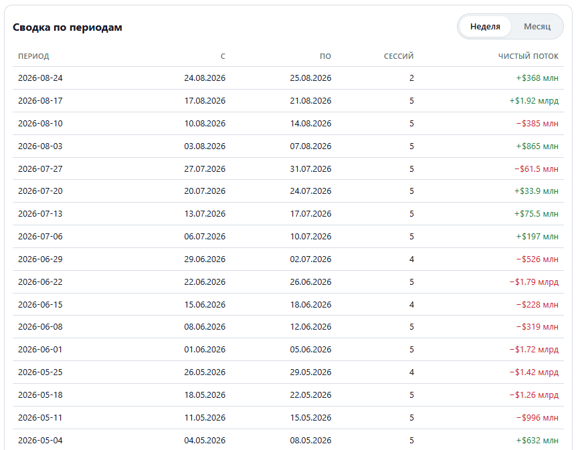Select period 2026-06-22 row label
Image resolution: width=584 pixels, height=450 pixels.
pyautogui.click(x=40, y=282)
